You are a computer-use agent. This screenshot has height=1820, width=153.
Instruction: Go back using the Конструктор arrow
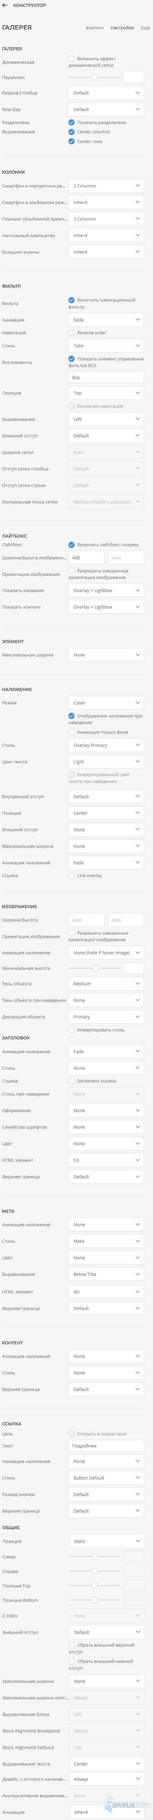click(x=6, y=5)
